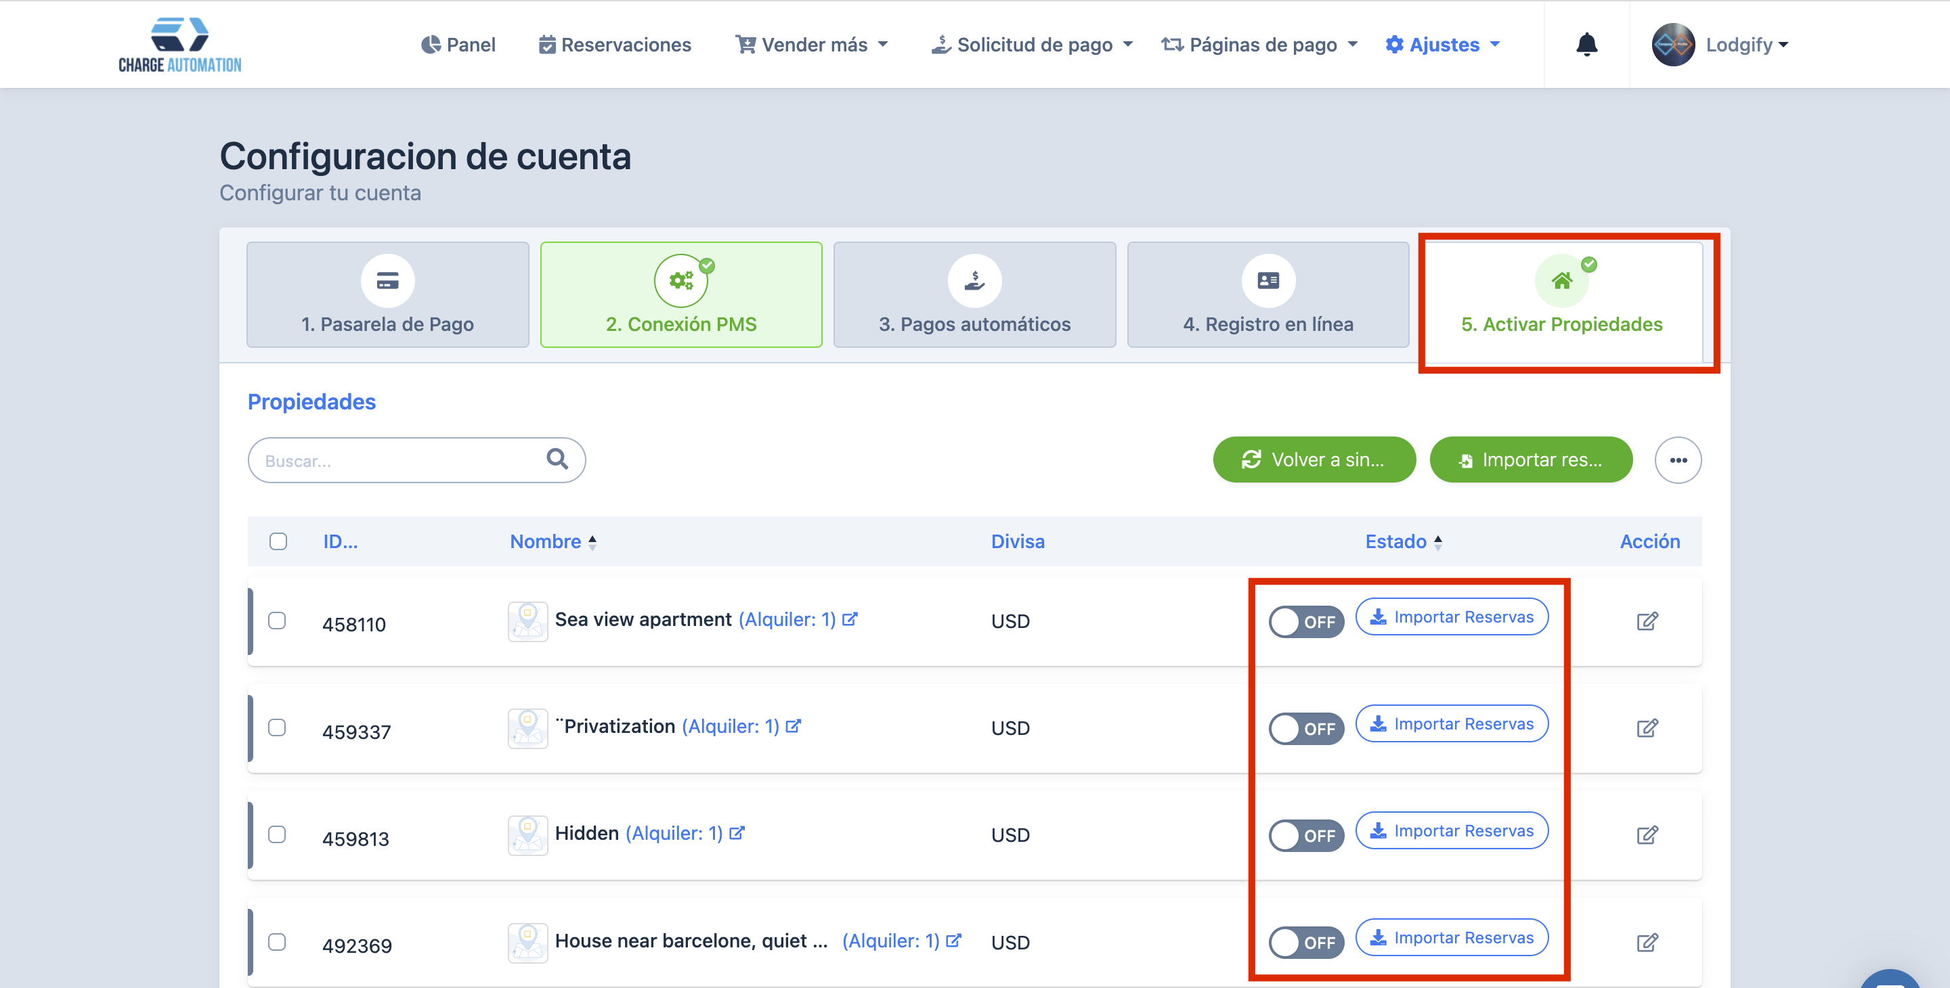Click Importar Reservas for House near barcelone
Image resolution: width=1950 pixels, height=988 pixels.
[x=1451, y=937]
